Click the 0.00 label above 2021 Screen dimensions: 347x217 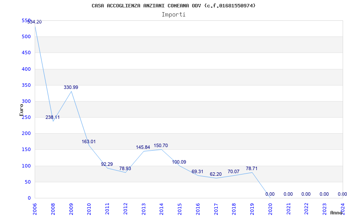288,194
